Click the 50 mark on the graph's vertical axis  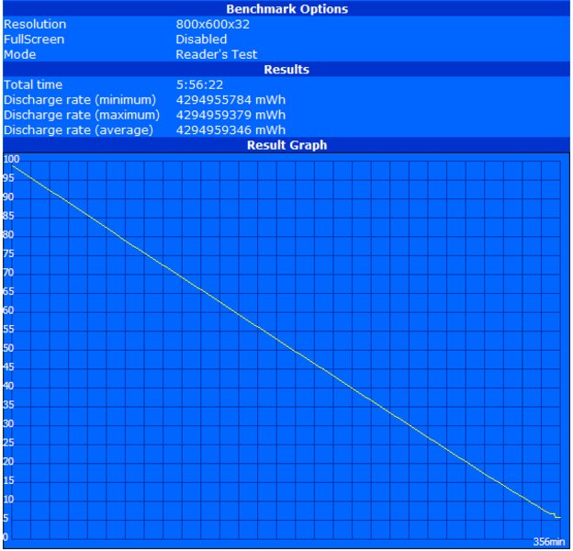click(x=7, y=348)
